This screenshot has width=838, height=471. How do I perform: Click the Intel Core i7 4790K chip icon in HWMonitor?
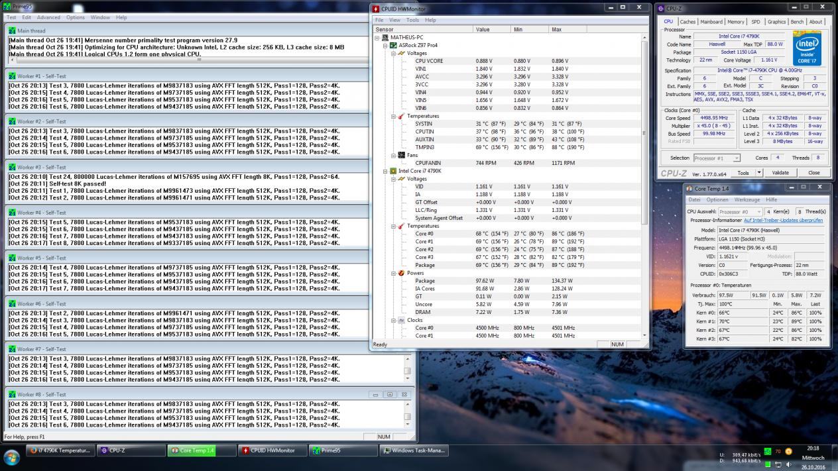click(393, 171)
